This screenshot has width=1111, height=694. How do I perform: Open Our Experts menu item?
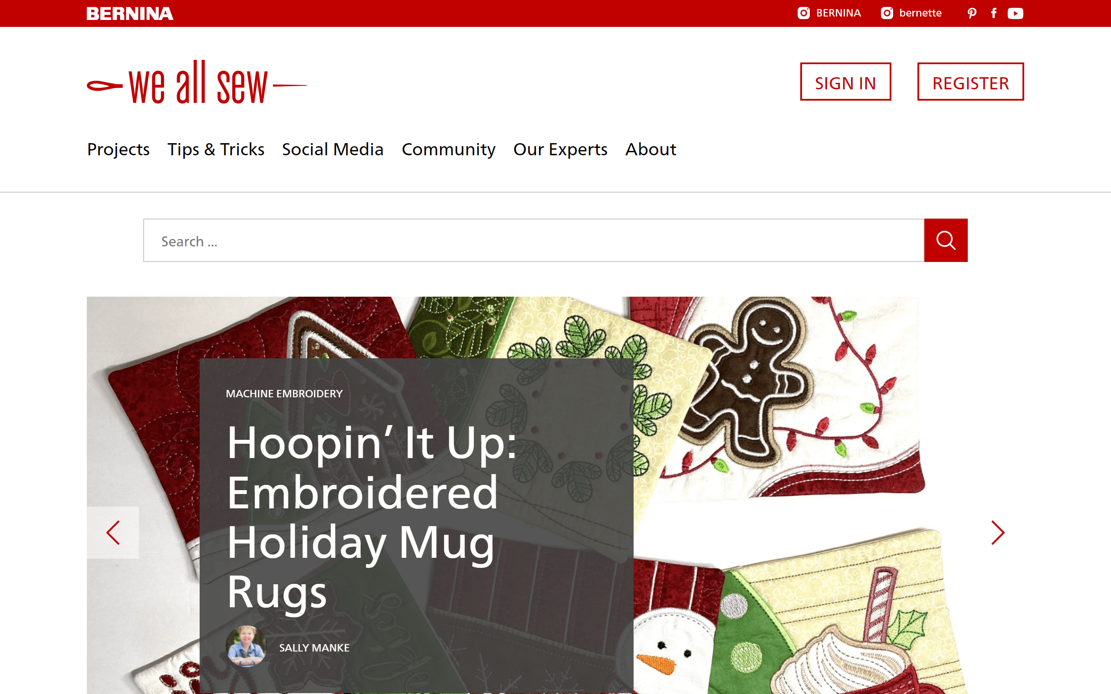click(560, 149)
